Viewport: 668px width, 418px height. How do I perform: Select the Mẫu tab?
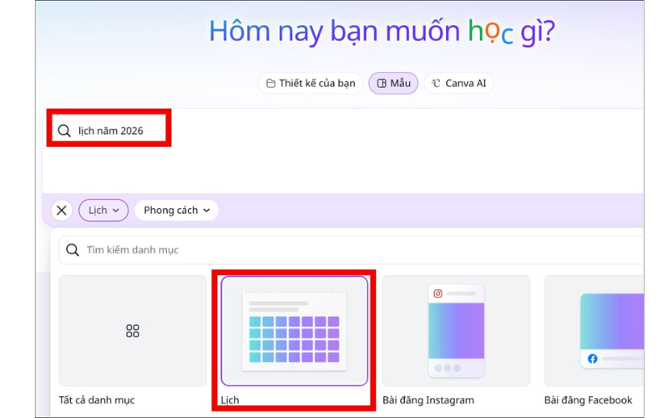click(393, 83)
